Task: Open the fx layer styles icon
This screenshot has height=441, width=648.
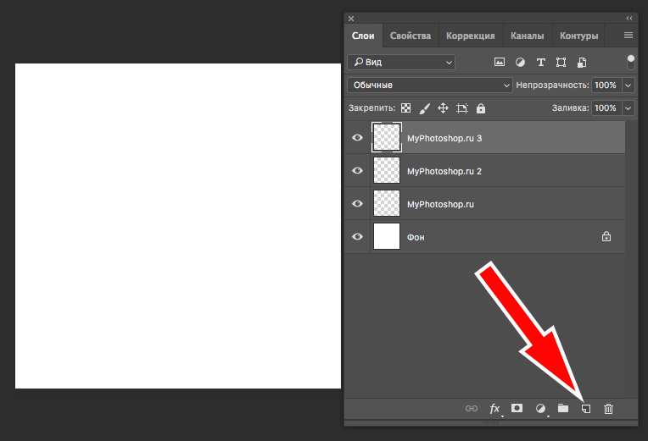Action: (x=495, y=409)
